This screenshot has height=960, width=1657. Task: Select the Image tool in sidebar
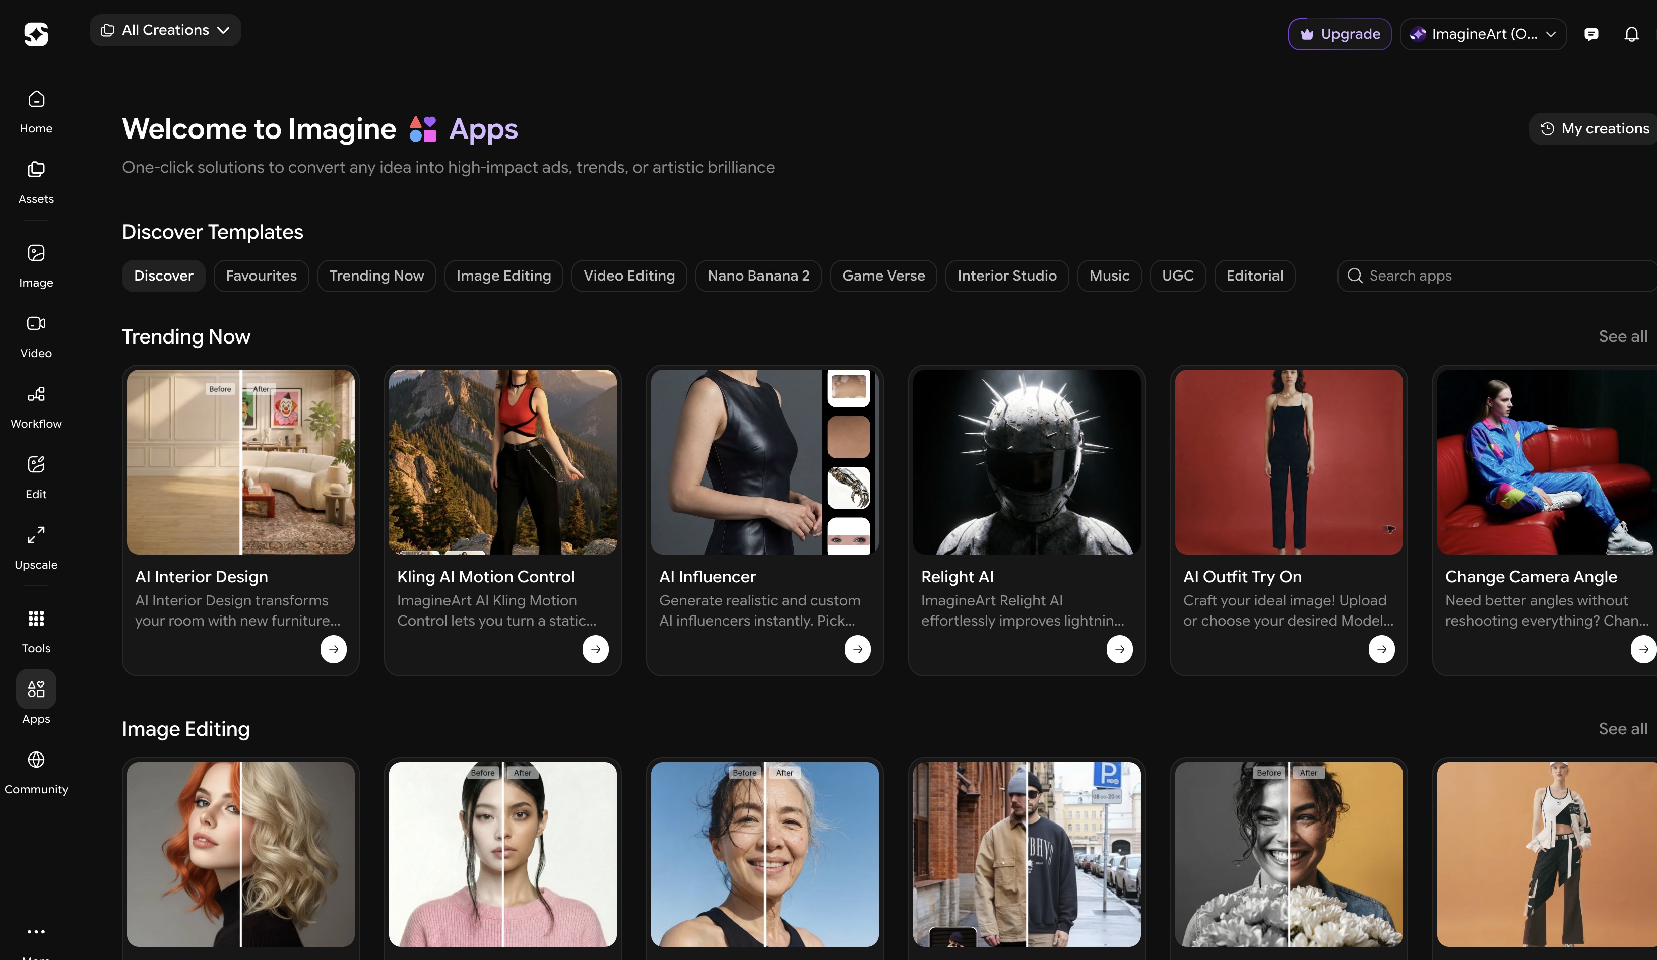[x=36, y=253]
